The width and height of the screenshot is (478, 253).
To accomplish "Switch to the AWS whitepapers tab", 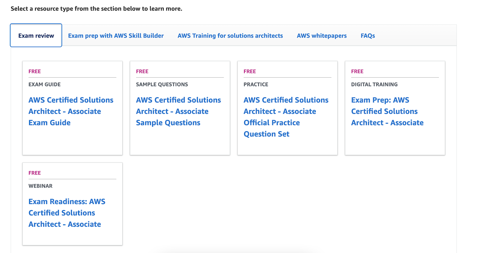I will [322, 36].
